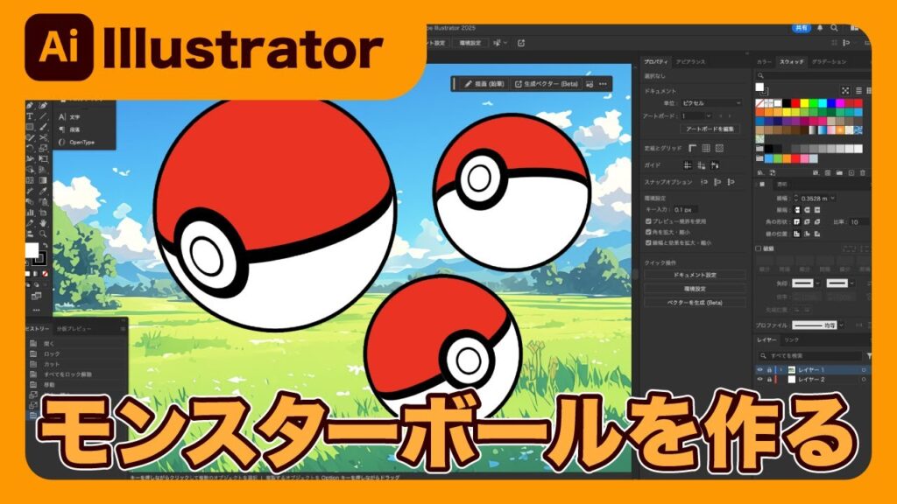
Task: Open the second 矢印 arrowhead dropdown
Action: tap(851, 283)
